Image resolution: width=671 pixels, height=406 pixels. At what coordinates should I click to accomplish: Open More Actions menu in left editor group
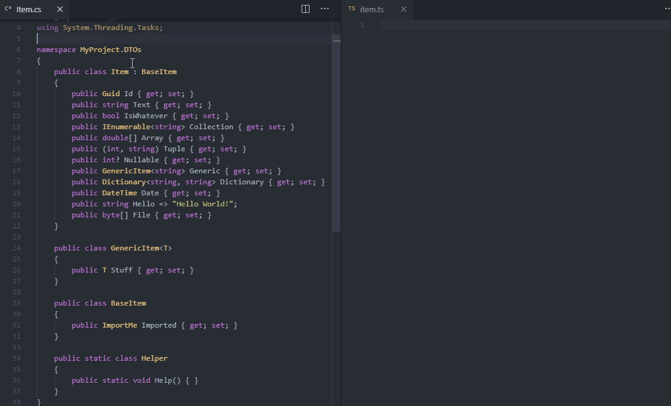click(324, 9)
